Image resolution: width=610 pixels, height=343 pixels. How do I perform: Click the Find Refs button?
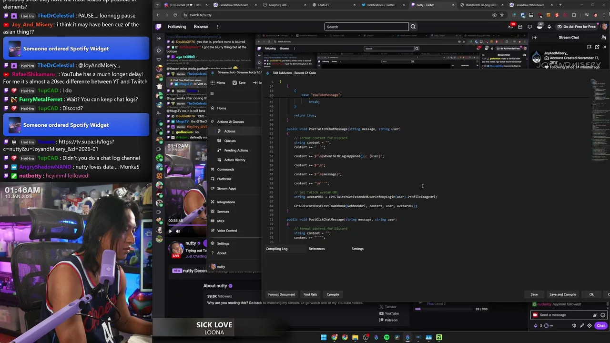pos(310,294)
